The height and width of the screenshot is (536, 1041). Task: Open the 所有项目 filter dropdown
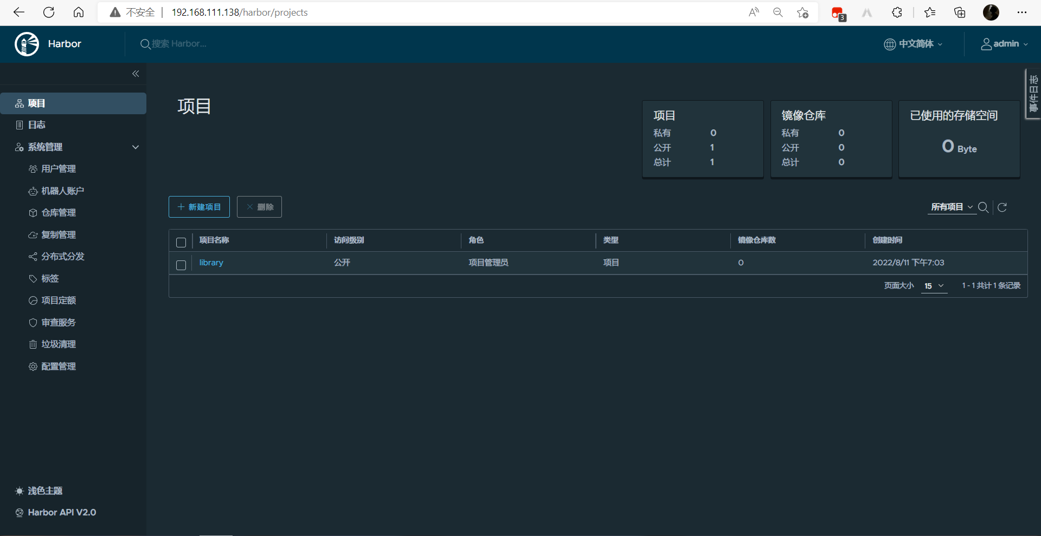952,207
